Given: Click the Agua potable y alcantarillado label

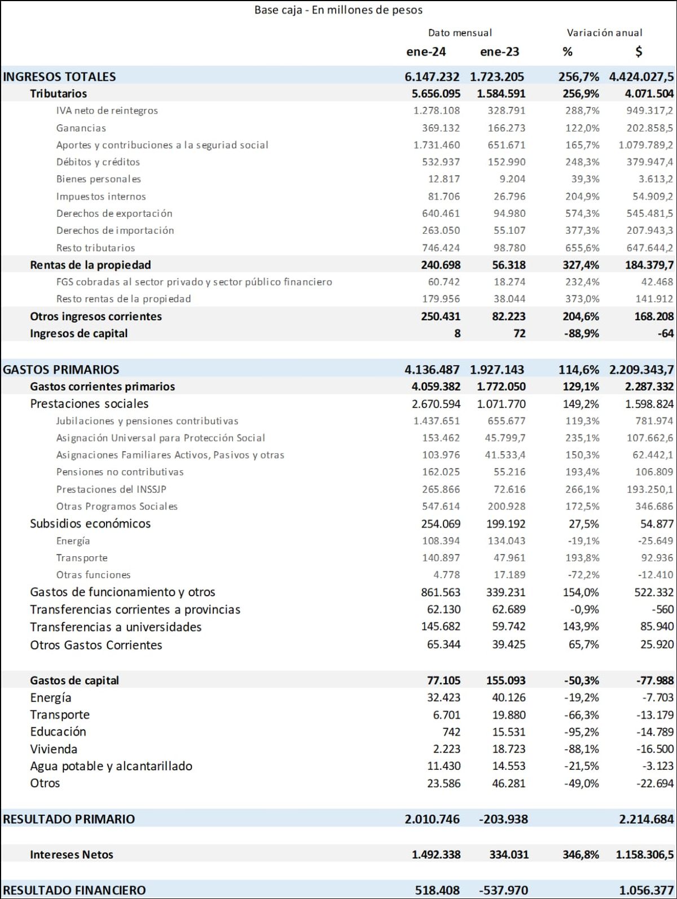Looking at the screenshot, I should [x=111, y=766].
